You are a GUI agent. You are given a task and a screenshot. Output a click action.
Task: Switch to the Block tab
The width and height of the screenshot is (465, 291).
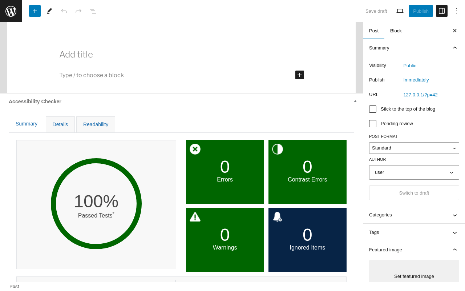396,31
